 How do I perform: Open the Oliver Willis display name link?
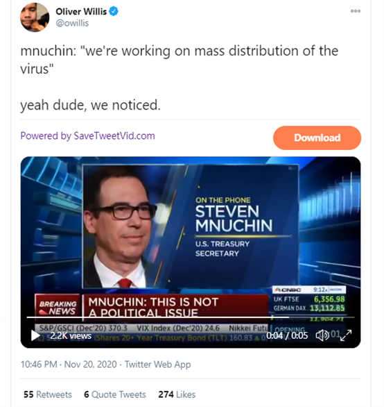coord(81,11)
